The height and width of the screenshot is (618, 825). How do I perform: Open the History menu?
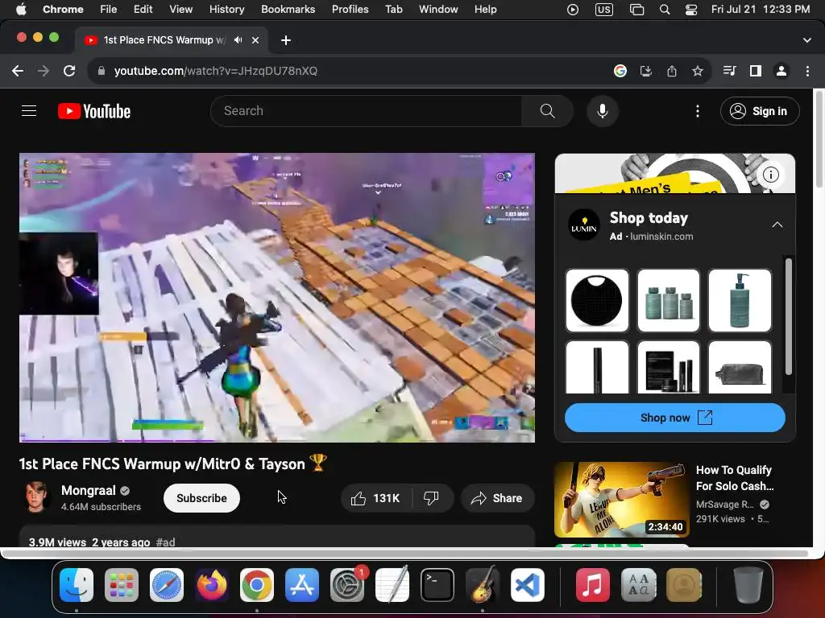226,10
